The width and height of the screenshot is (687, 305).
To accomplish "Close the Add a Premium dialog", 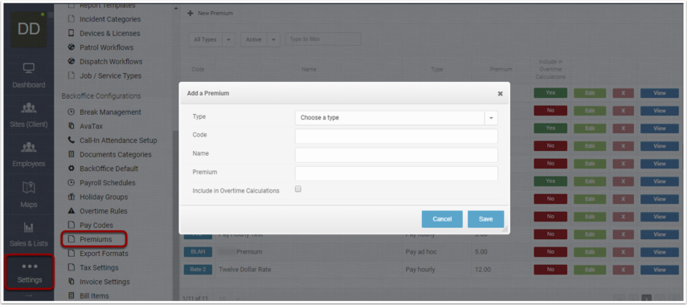I will pyautogui.click(x=500, y=94).
